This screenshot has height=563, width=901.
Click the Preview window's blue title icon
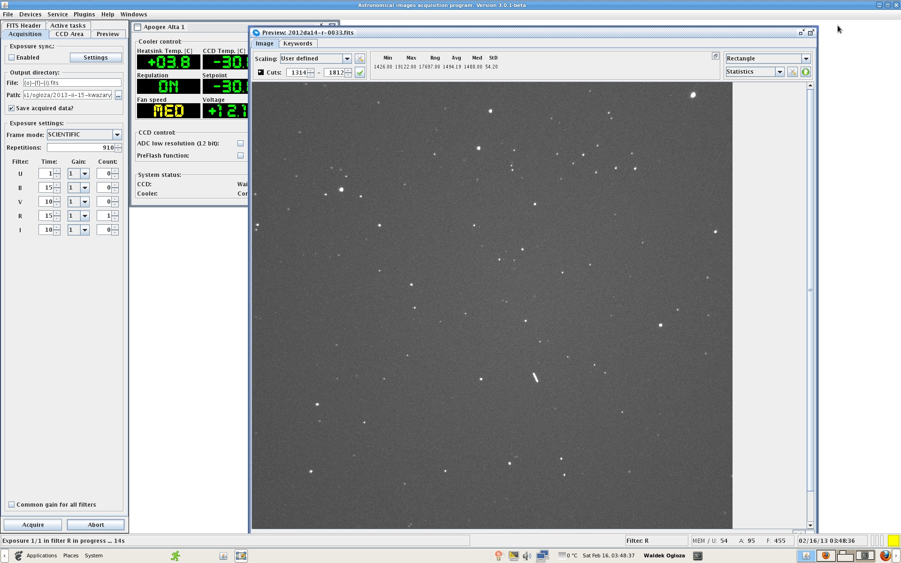coord(256,33)
